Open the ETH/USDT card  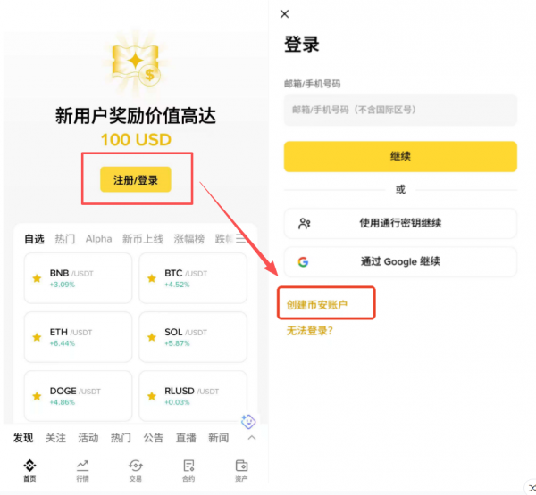click(x=78, y=337)
